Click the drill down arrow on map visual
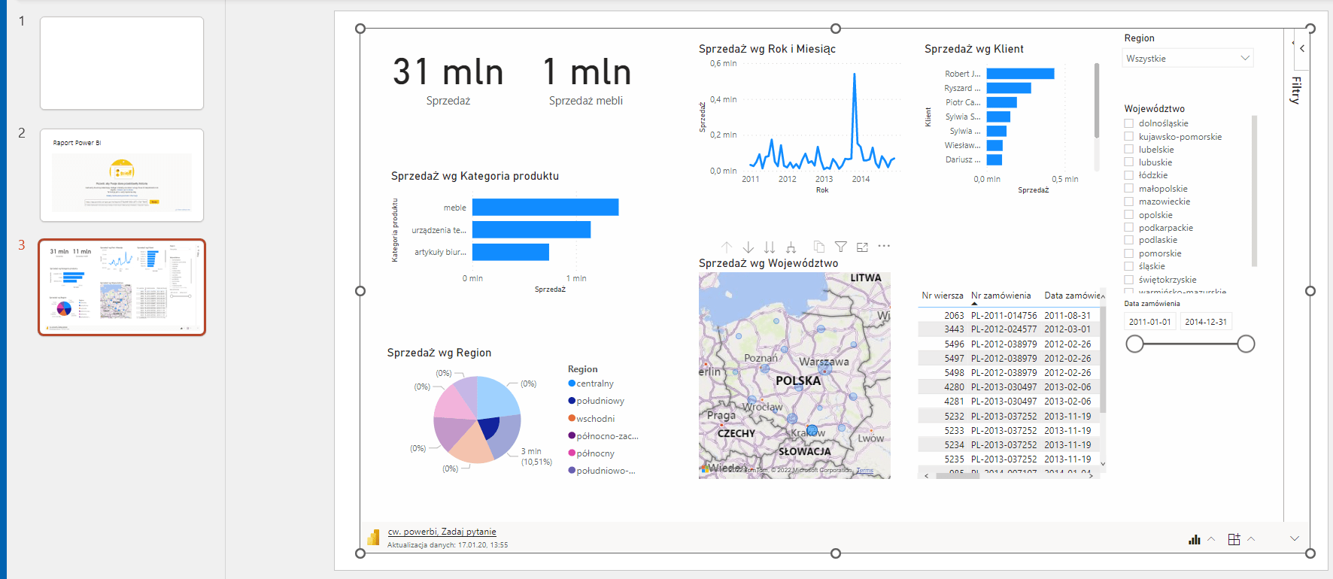This screenshot has width=1333, height=579. click(x=748, y=247)
